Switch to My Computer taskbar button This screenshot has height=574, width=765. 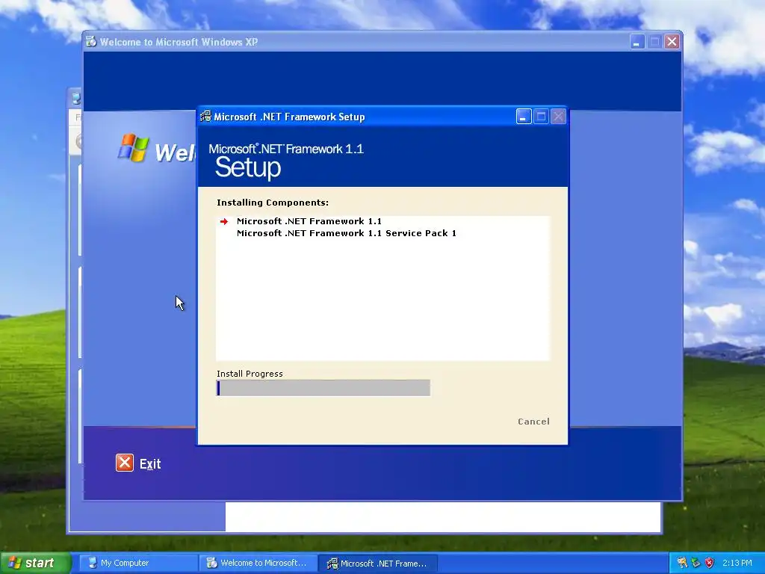(x=138, y=564)
